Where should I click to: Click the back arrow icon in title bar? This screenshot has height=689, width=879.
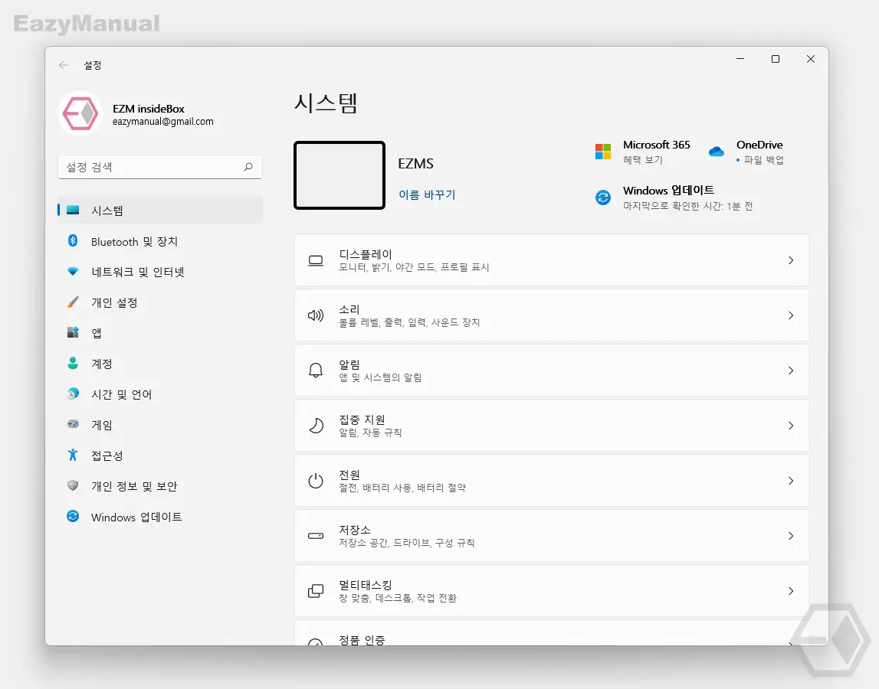click(64, 65)
